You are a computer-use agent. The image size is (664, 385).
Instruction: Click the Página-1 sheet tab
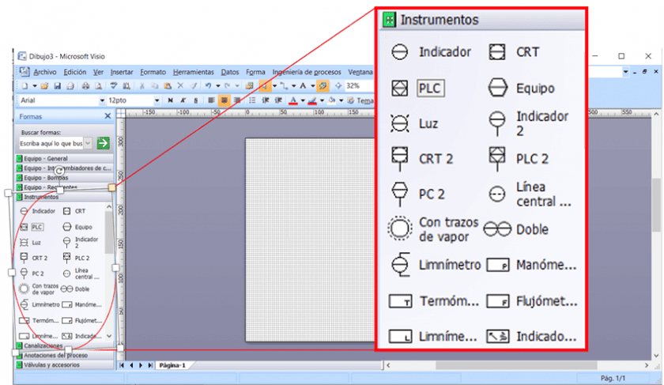pos(172,365)
